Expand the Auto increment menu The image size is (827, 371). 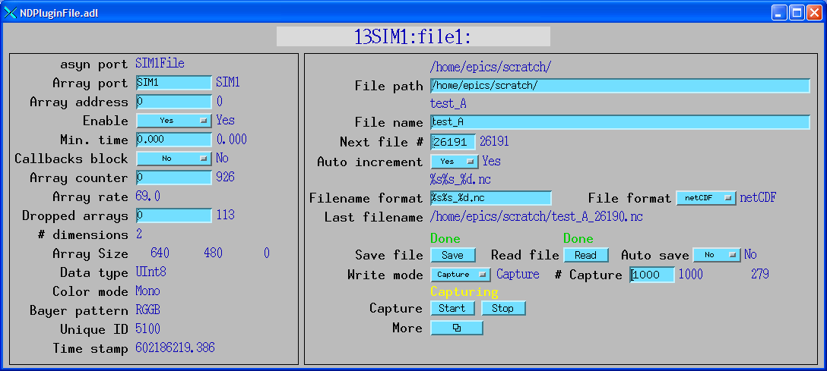point(454,162)
